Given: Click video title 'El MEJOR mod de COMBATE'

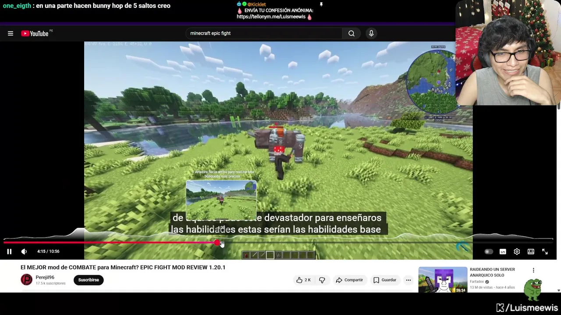Looking at the screenshot, I should pyautogui.click(x=123, y=267).
